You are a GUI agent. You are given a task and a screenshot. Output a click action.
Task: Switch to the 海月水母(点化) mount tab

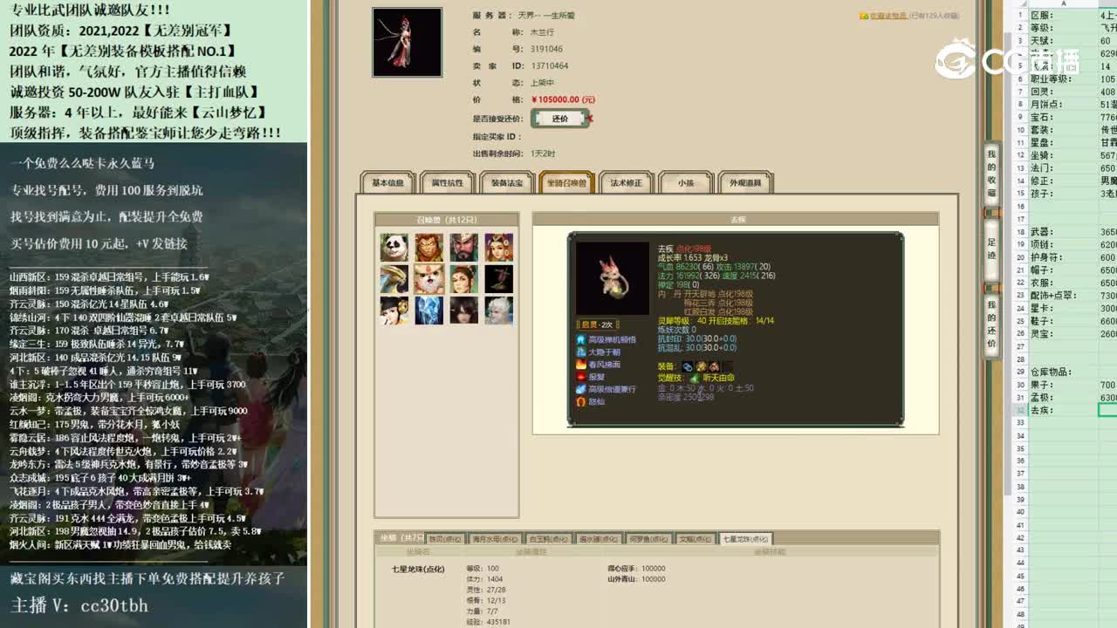click(x=496, y=539)
